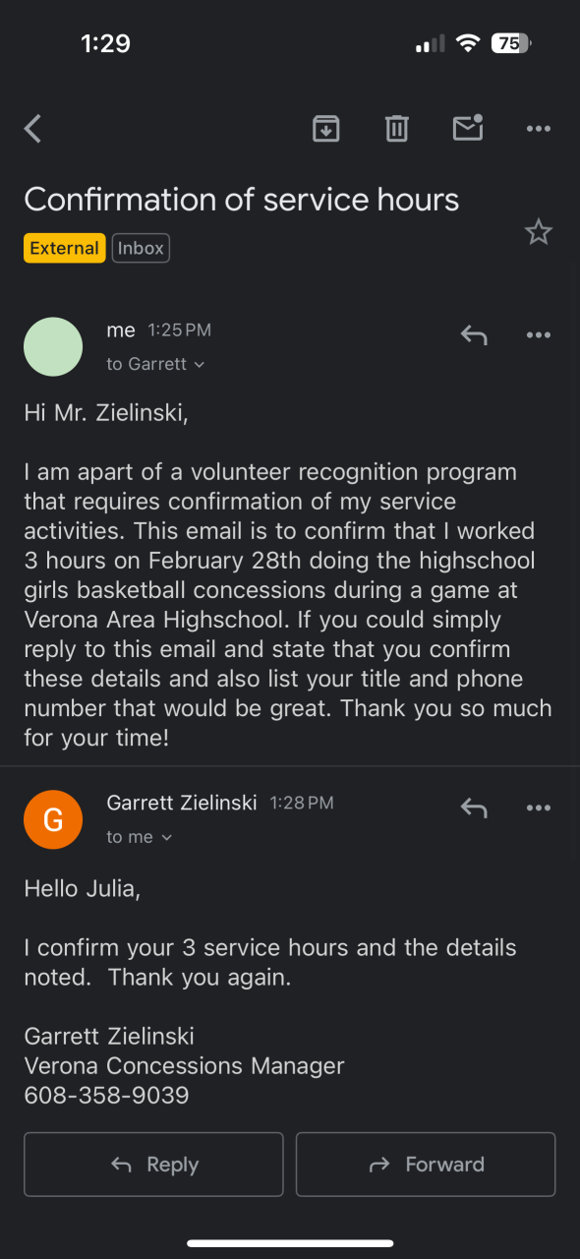Viewport: 580px width, 1259px height.
Task: Mark as unread using the envelope icon
Action: [468, 128]
